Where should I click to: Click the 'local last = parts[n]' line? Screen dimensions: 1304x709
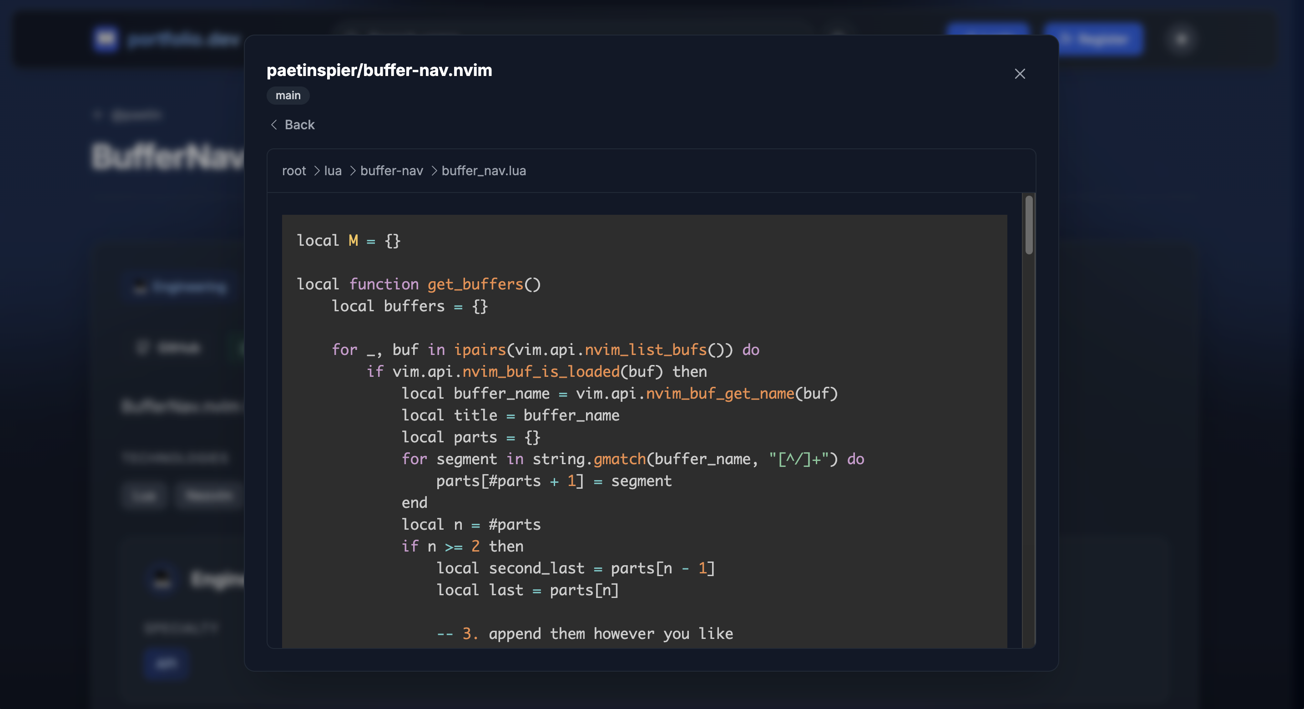click(x=527, y=590)
